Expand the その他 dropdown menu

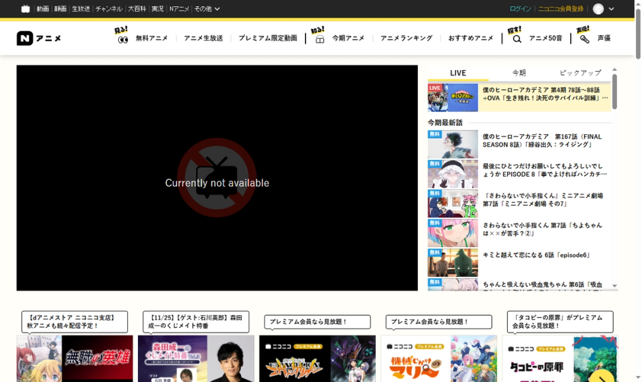(x=207, y=8)
